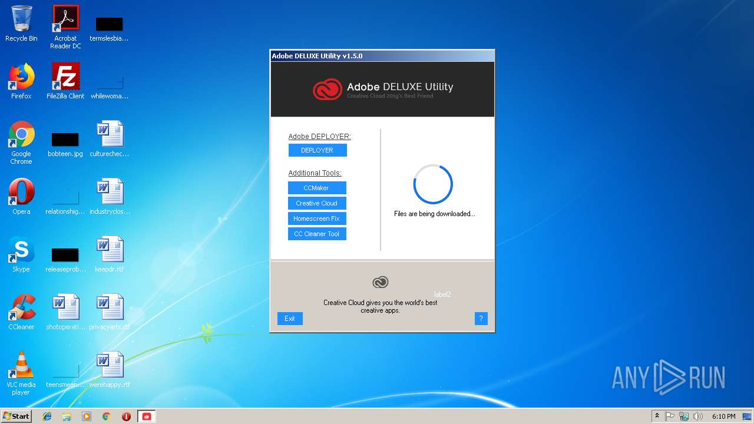Select the Opera desktop shortcut

click(x=21, y=197)
